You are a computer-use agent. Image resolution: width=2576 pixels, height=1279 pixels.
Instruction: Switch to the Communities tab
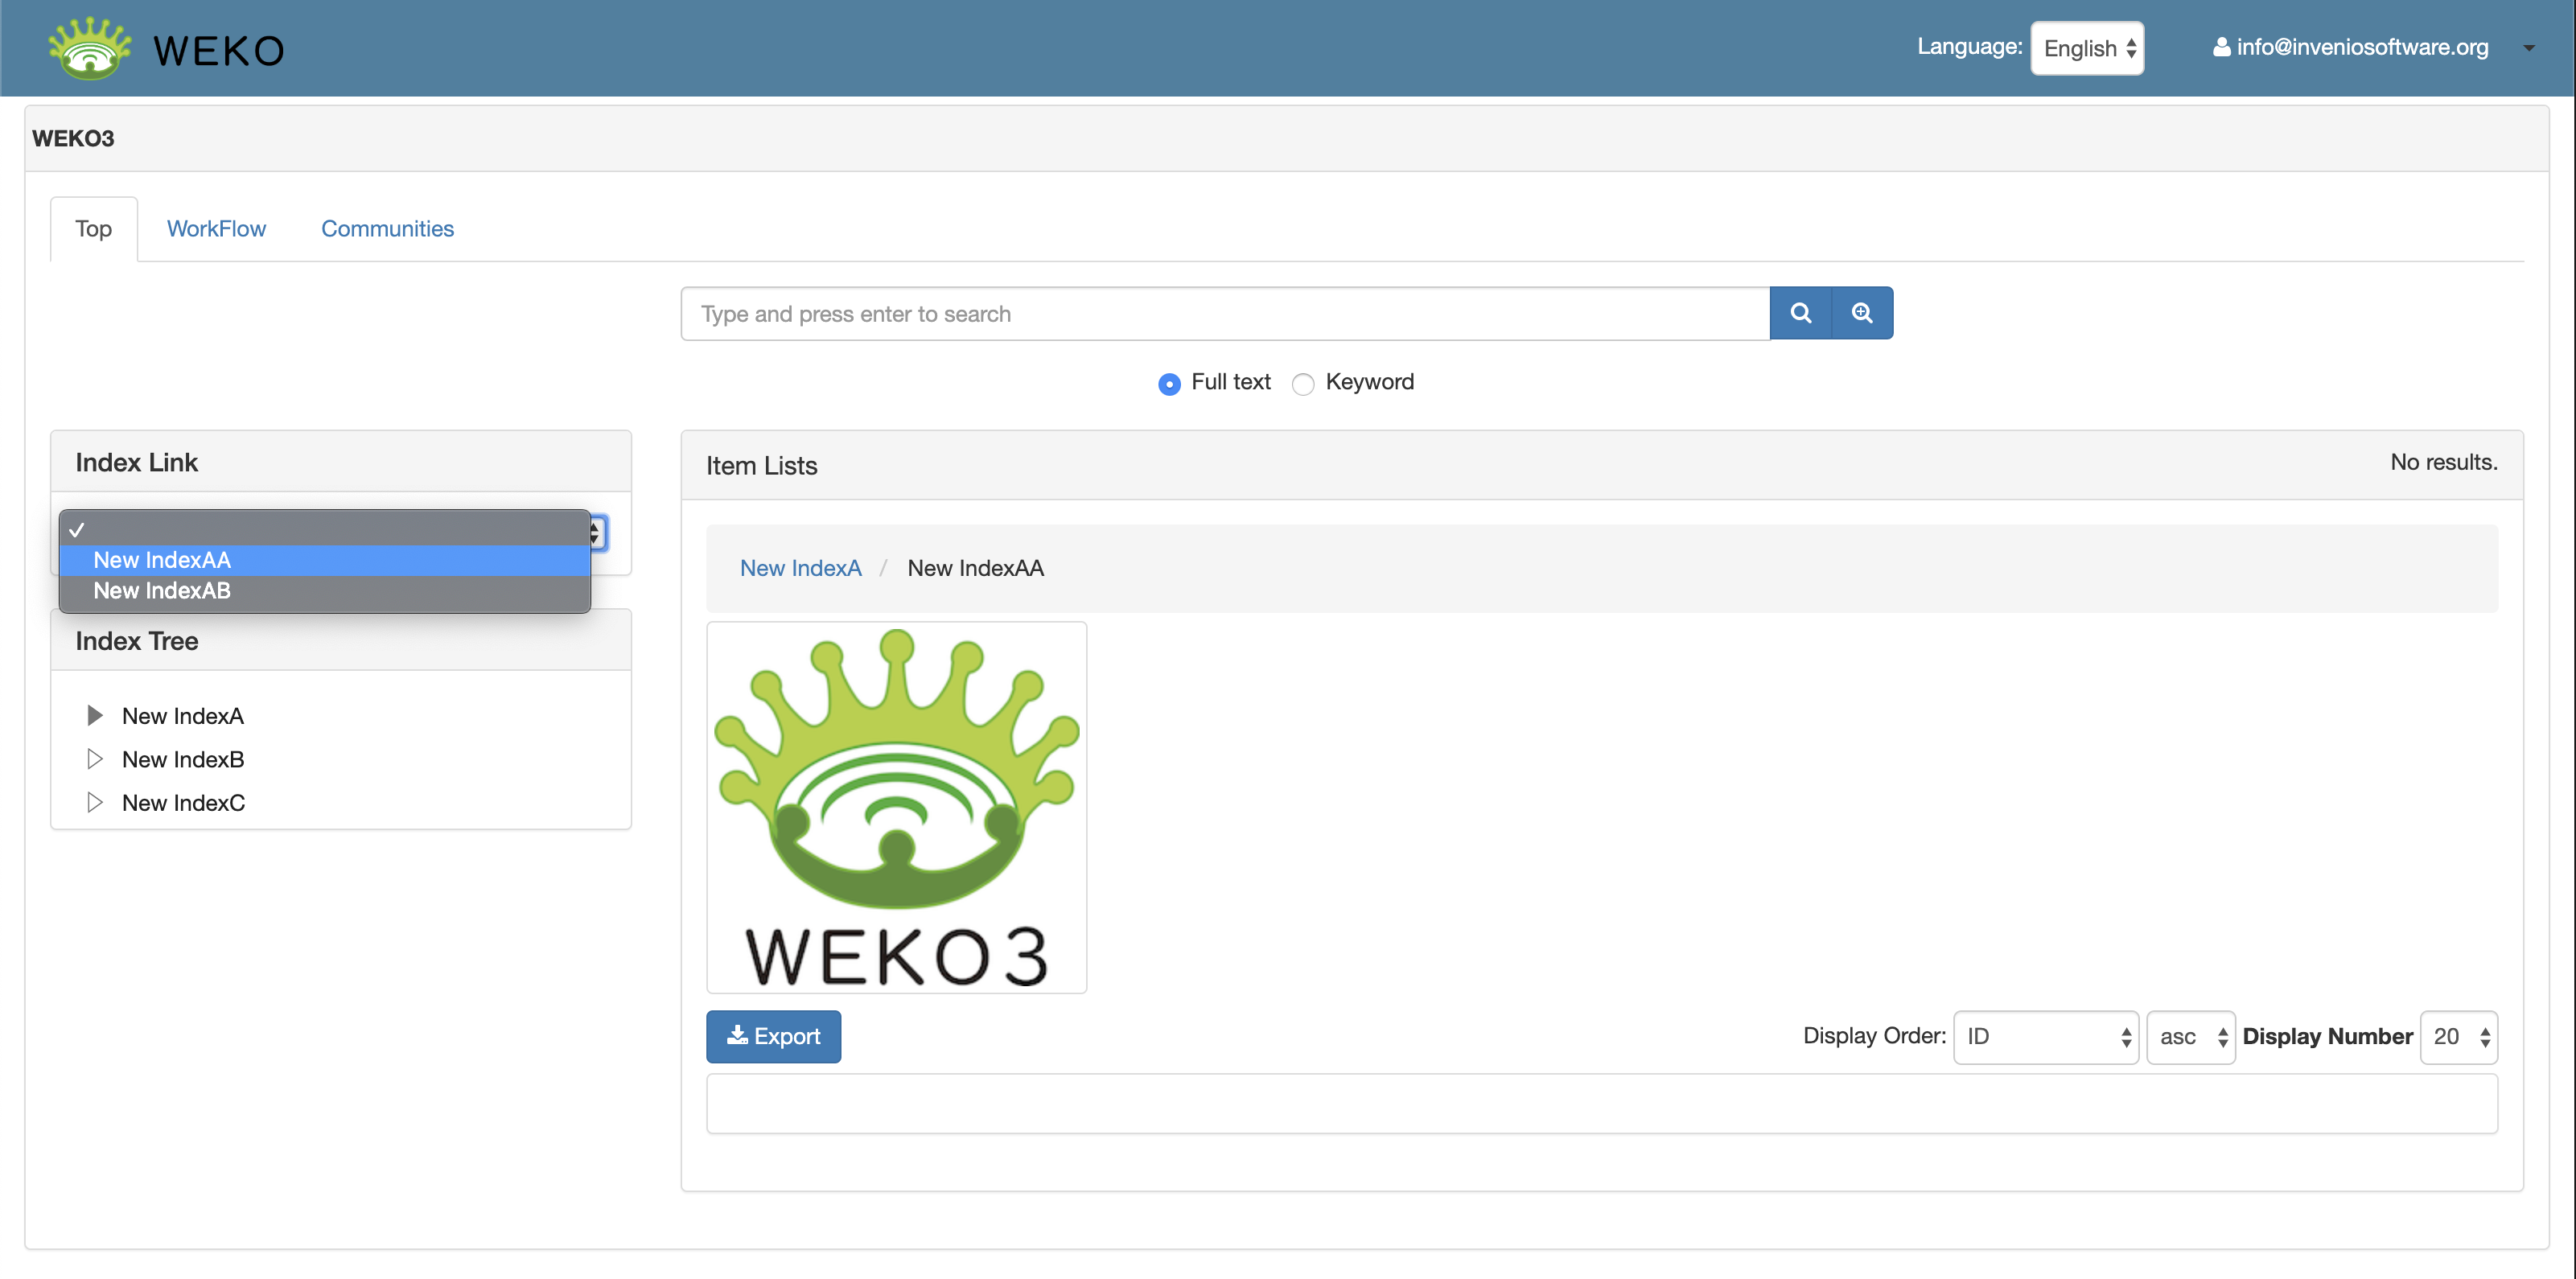pos(387,229)
